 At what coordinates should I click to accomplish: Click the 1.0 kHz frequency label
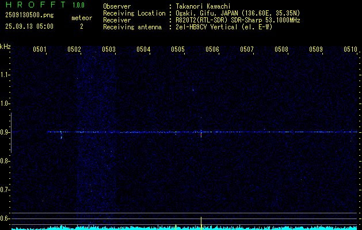(x=5, y=103)
